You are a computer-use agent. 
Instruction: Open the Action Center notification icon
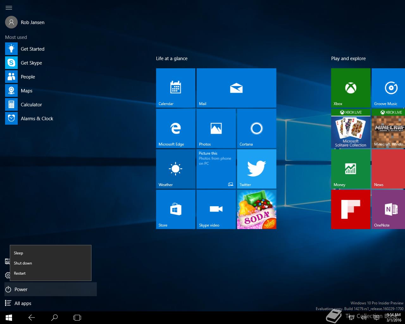click(377, 318)
